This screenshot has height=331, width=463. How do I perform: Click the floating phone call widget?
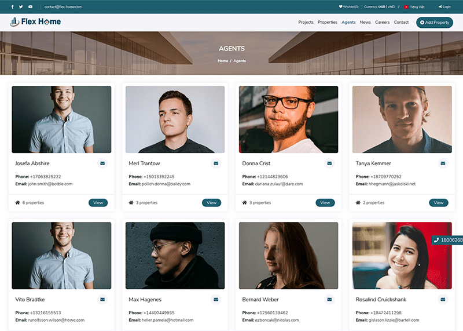click(x=447, y=240)
